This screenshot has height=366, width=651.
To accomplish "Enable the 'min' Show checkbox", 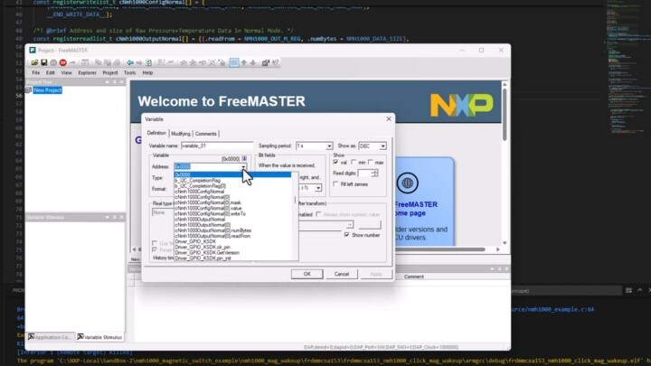I will [x=354, y=162].
